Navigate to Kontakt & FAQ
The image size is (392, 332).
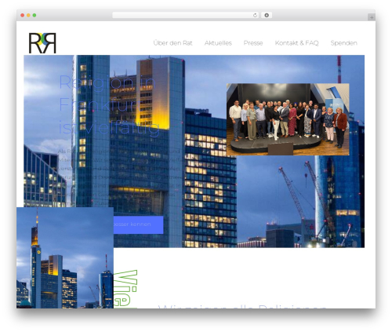(296, 43)
